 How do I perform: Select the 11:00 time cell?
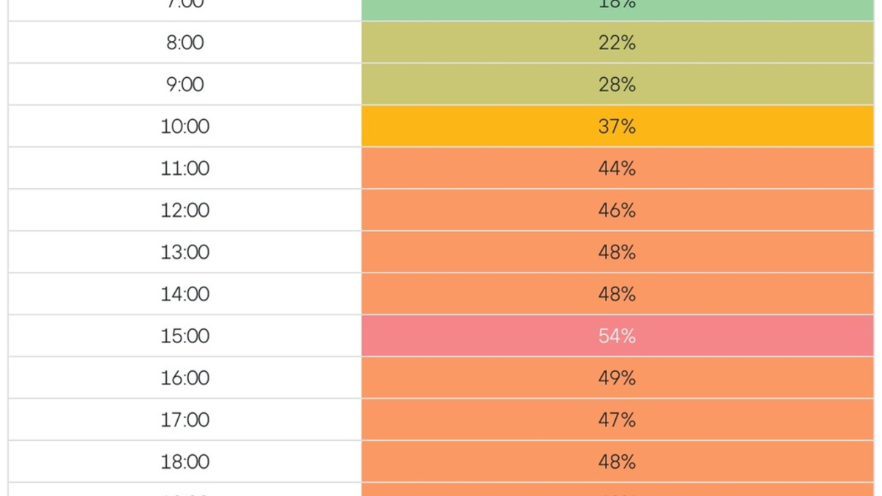coord(185,168)
